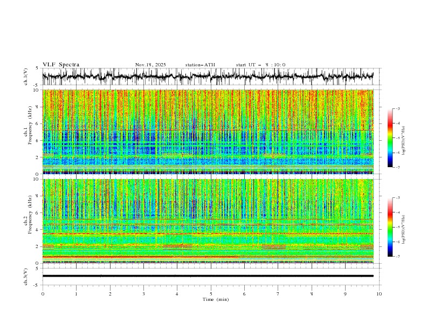Viewport: 427px width, 330px height.
Task: Click the ch.3 flat black waveform trace
Action: click(x=208, y=276)
